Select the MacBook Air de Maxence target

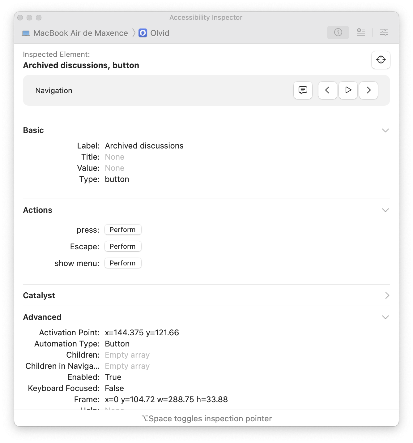coord(75,33)
